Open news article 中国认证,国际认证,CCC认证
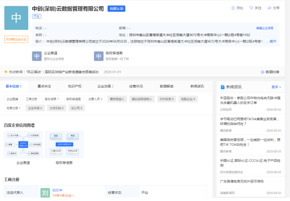This screenshot has height=201, width=290. [x=250, y=163]
